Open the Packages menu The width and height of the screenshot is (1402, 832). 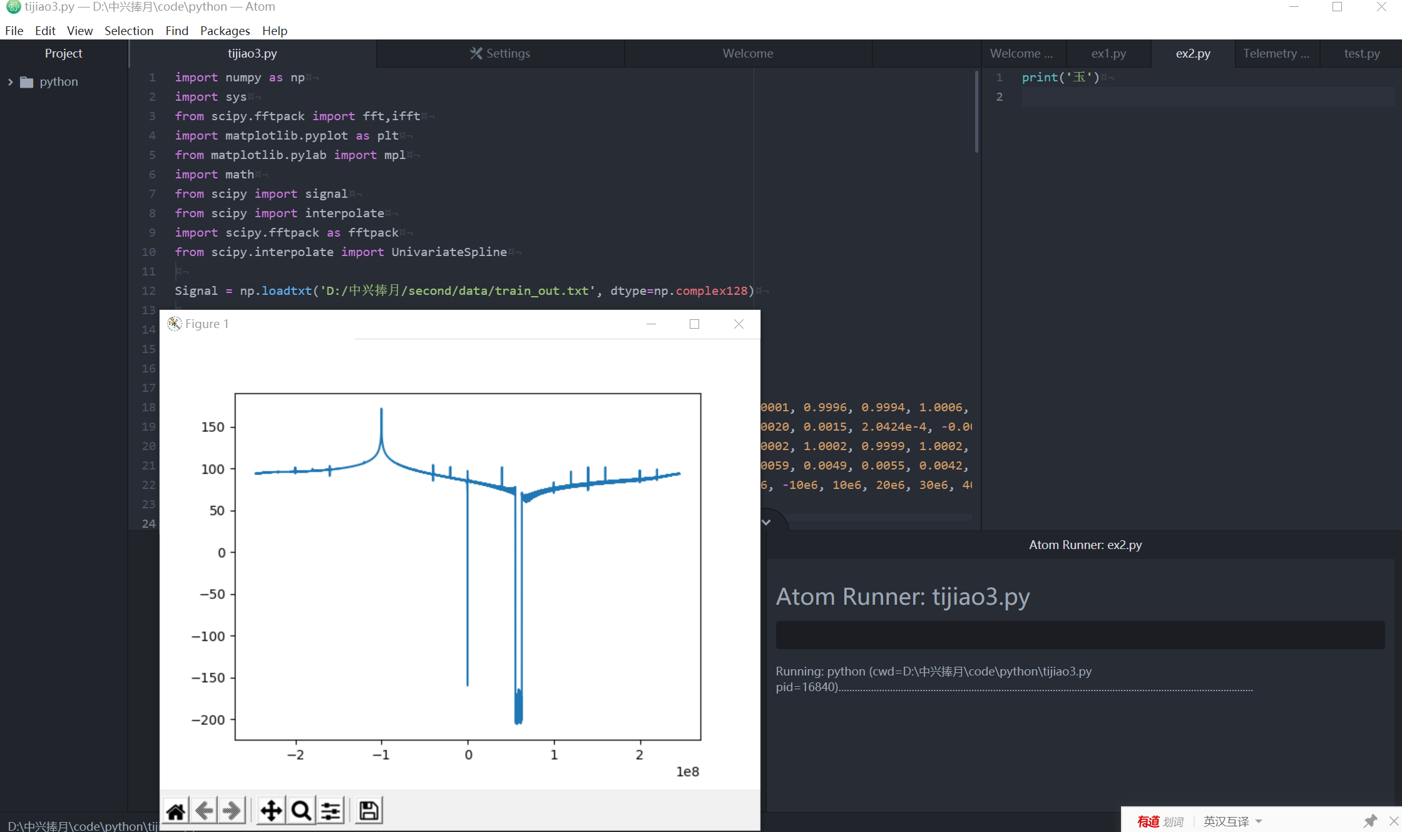pyautogui.click(x=225, y=31)
